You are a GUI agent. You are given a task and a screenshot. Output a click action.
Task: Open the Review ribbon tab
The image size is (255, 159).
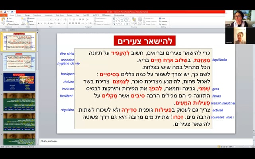click(x=70, y=15)
